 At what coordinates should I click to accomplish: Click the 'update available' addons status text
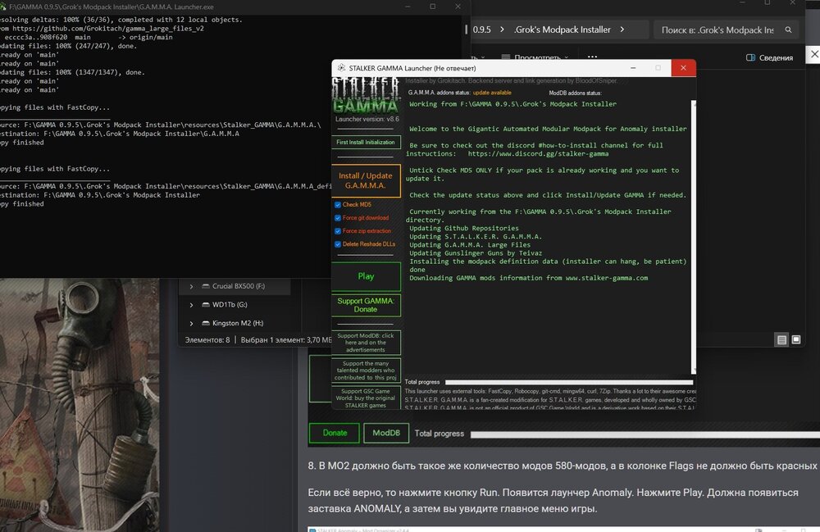coord(492,93)
